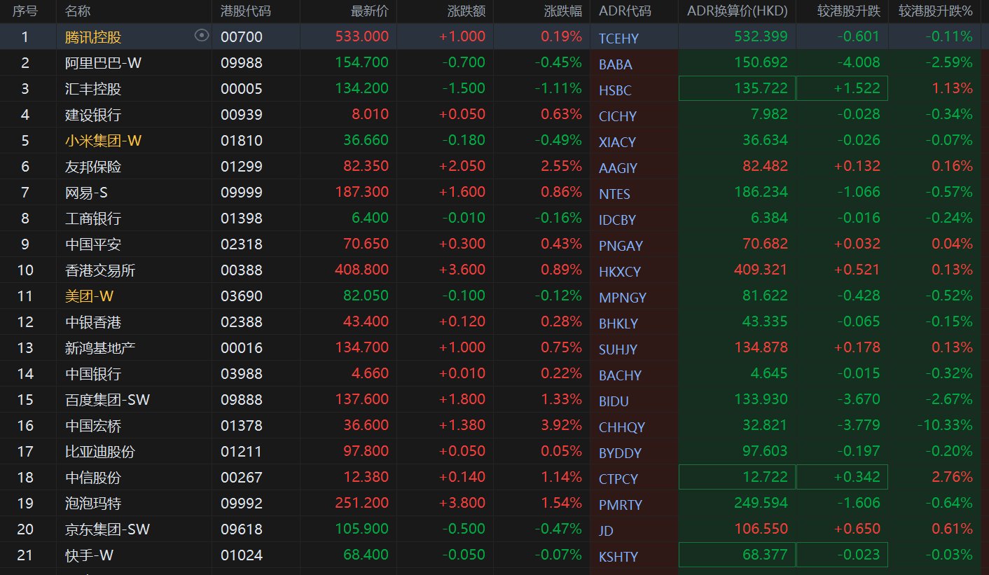Click the PNGAY ADR code
This screenshot has height=575, width=989.
click(x=621, y=246)
